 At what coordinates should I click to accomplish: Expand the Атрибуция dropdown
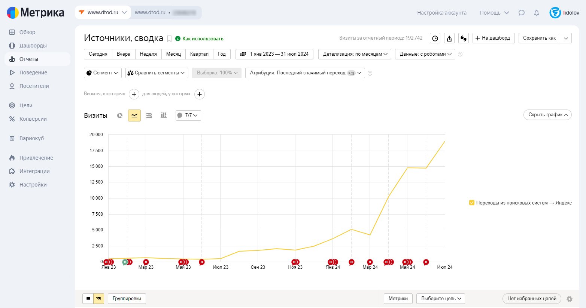coord(305,73)
